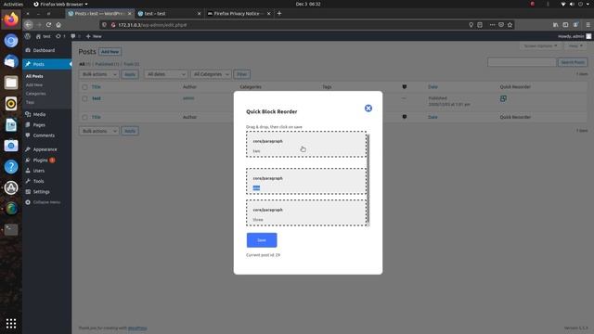Open Categories under Posts submenu
The width and height of the screenshot is (594, 334).
(35, 94)
